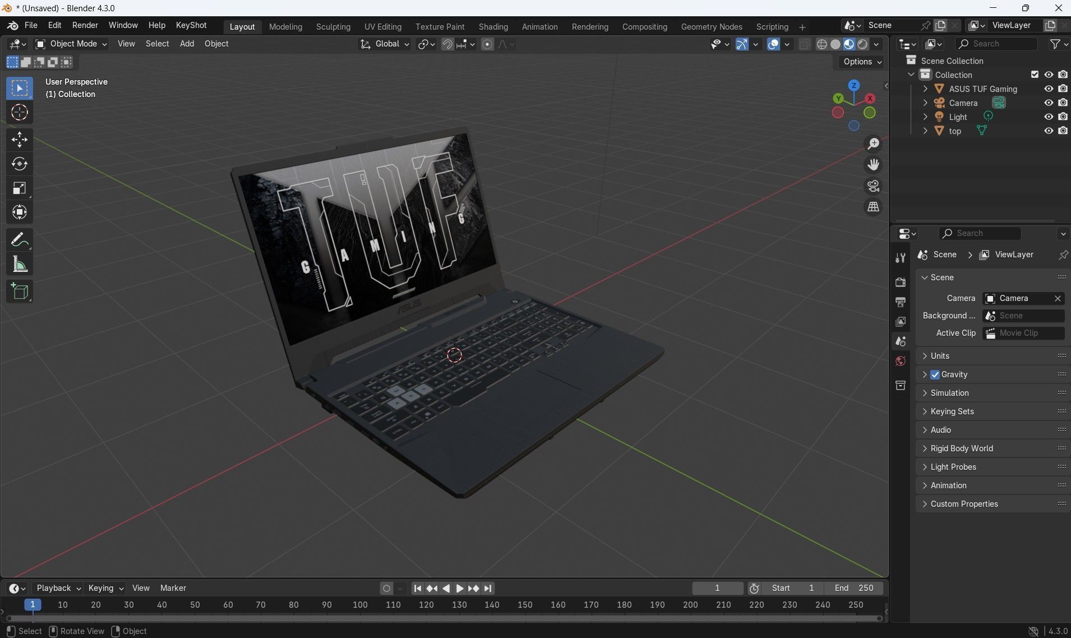
Task: Expand the ASUS TUF Gaming tree item
Action: (925, 89)
